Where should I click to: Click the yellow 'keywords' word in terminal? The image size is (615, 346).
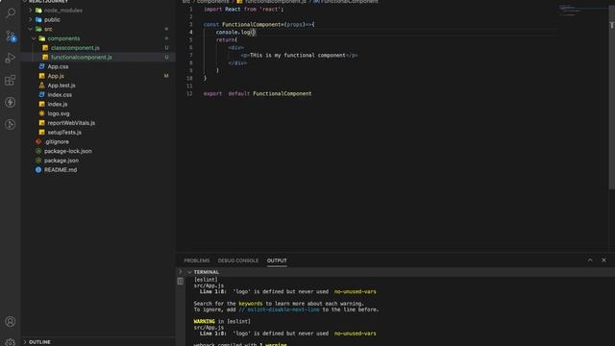[x=250, y=304]
